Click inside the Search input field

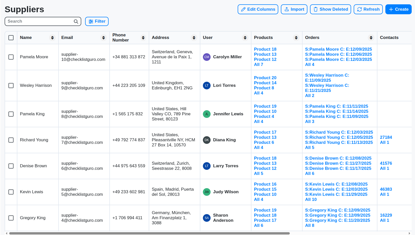click(38, 21)
